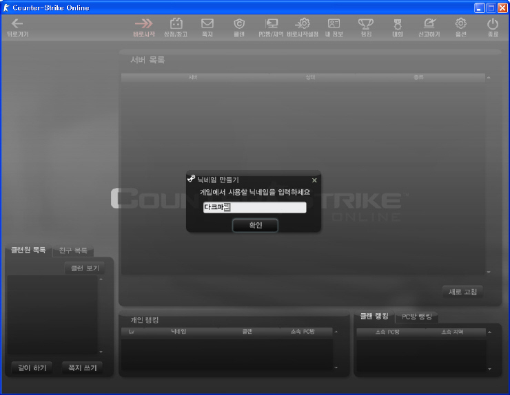Confirm nickname with 확인 button
The width and height of the screenshot is (510, 395).
[255, 225]
